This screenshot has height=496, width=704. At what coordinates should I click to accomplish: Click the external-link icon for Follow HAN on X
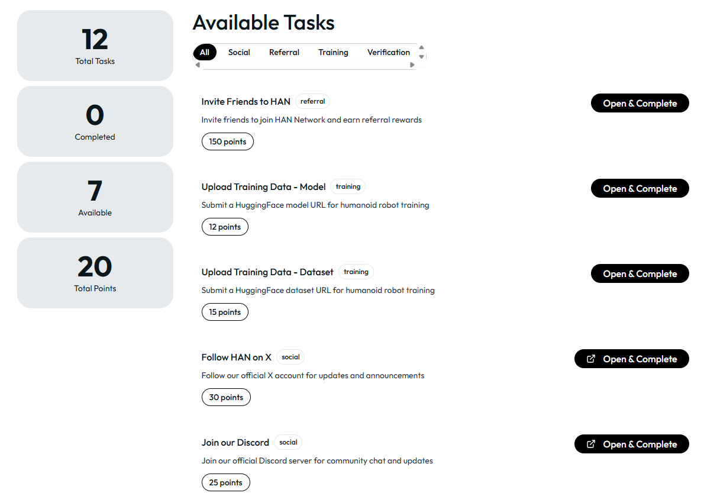pyautogui.click(x=590, y=359)
